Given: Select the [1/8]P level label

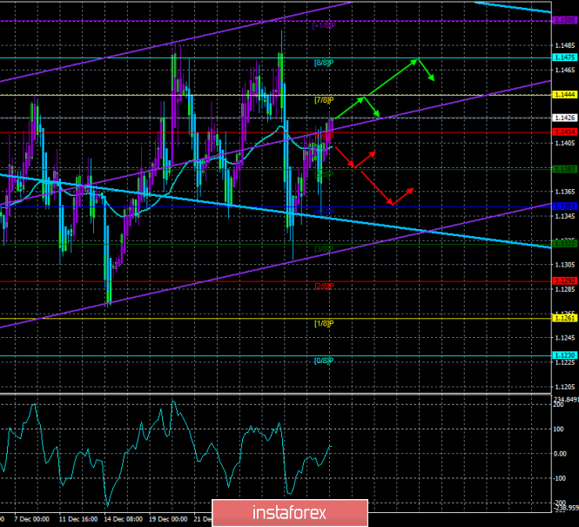Looking at the screenshot, I should (x=323, y=324).
